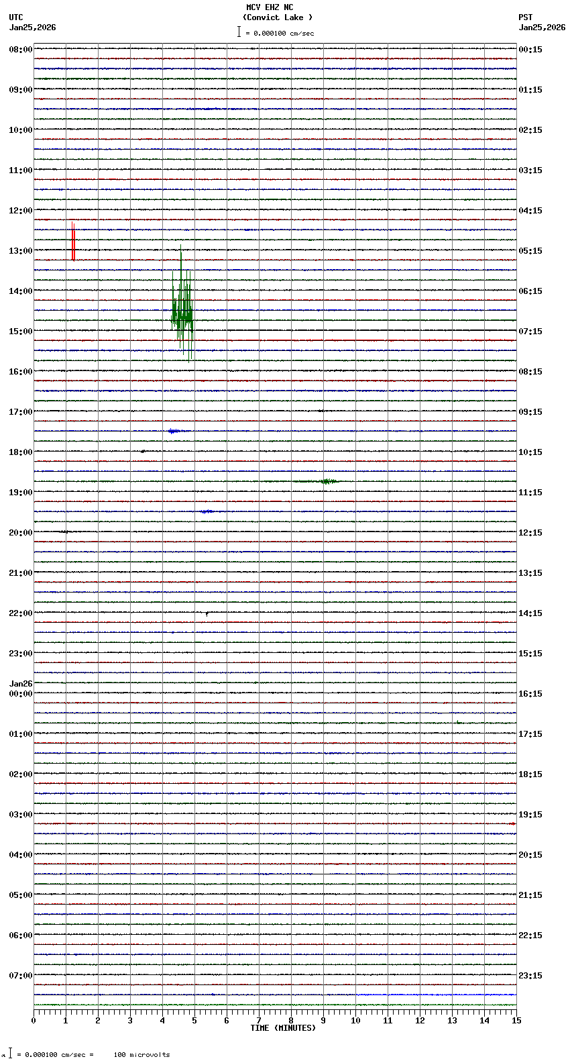Click the '19:15' PST time label
The width and height of the screenshot is (570, 1063).
pyautogui.click(x=530, y=815)
